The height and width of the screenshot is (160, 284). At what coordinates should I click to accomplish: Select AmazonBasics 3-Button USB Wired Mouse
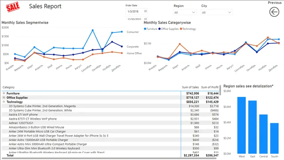pyautogui.click(x=110, y=127)
